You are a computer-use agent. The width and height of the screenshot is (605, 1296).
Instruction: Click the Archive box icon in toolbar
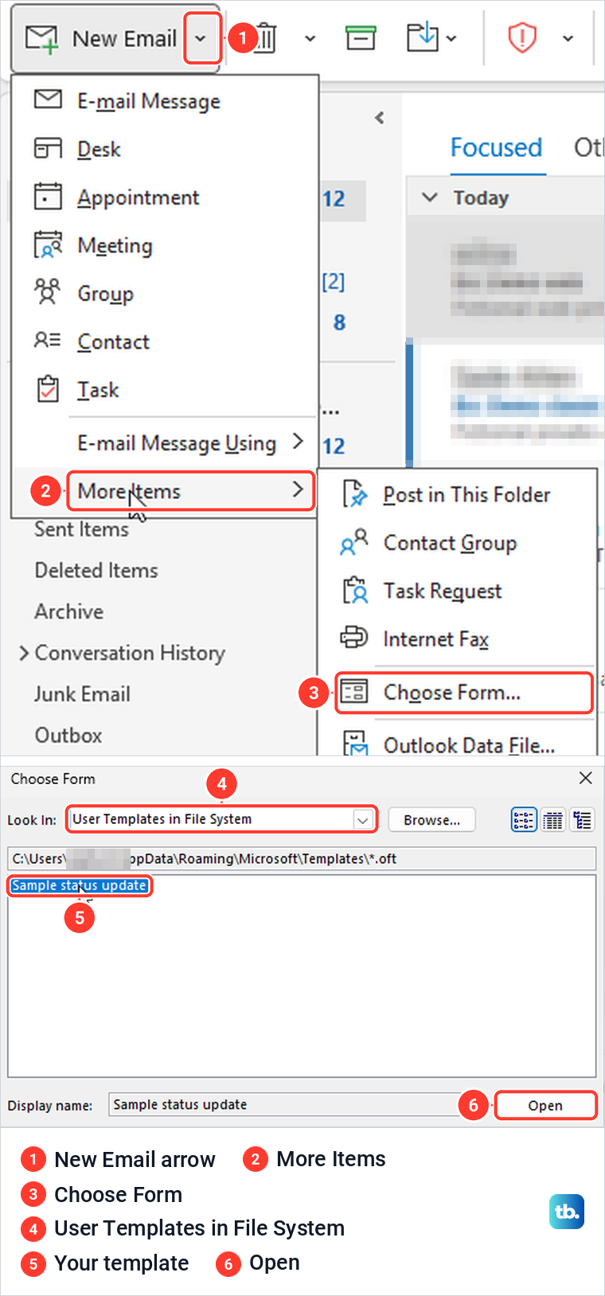pos(360,37)
